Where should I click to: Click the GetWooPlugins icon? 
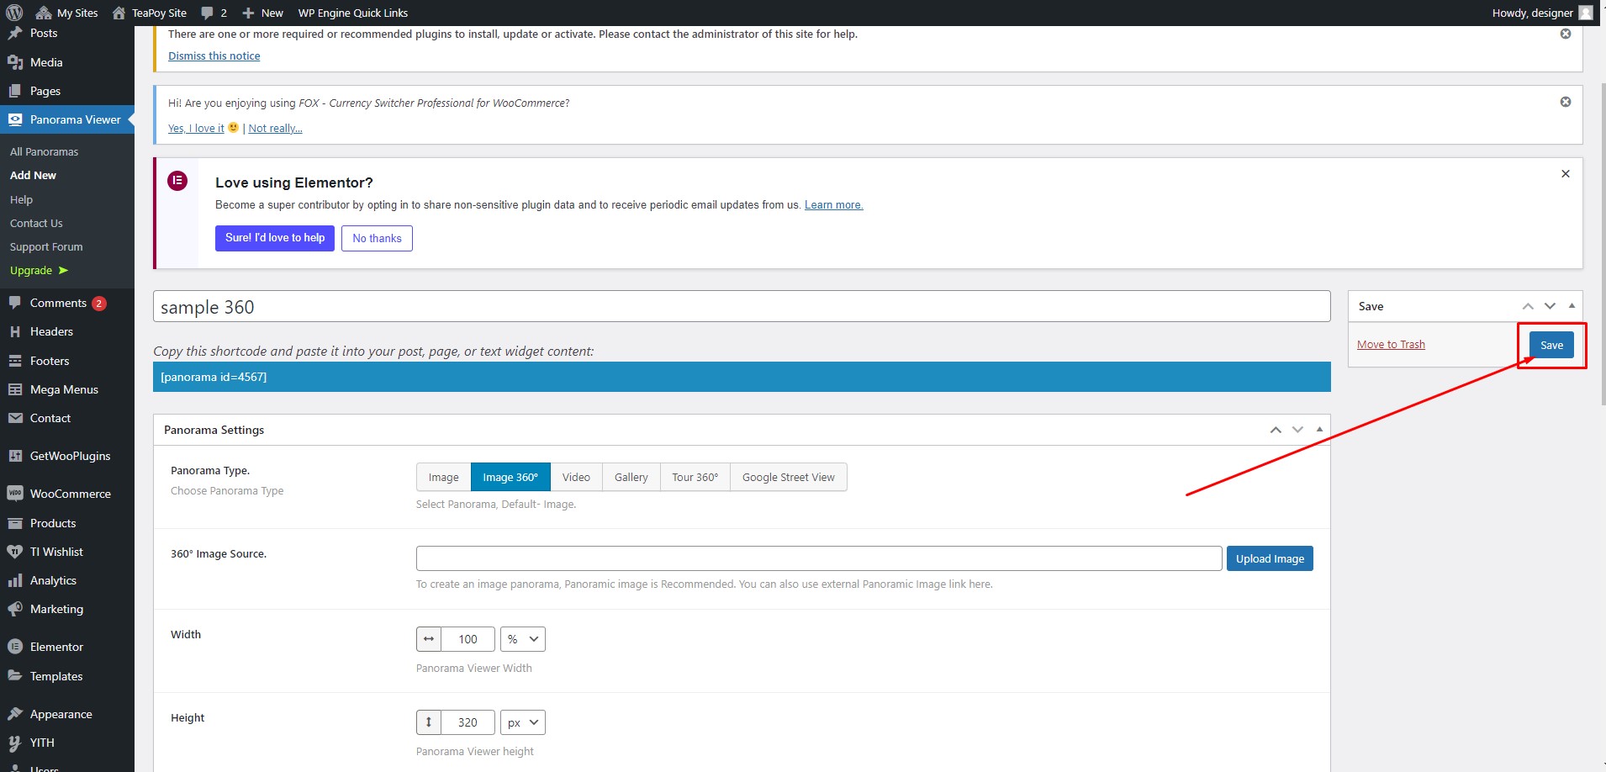tap(15, 456)
